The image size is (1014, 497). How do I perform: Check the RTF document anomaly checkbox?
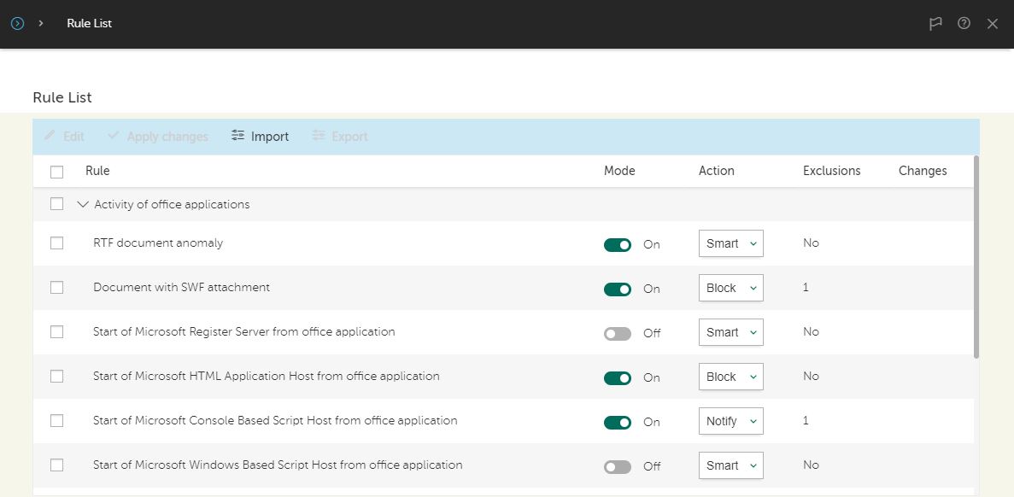[x=57, y=243]
